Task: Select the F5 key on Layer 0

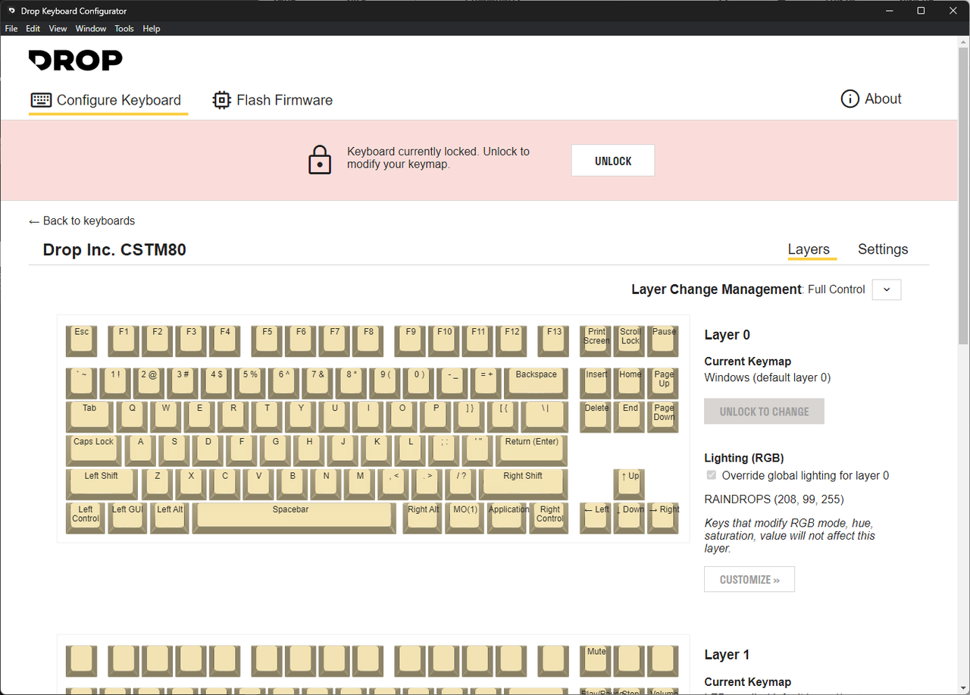Action: (268, 340)
